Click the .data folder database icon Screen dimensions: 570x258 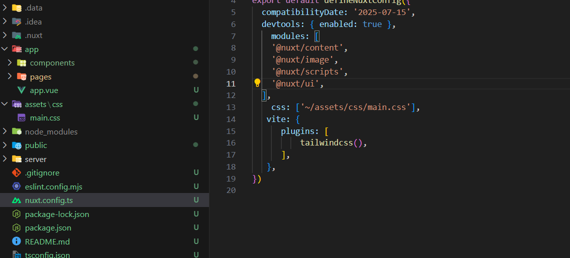click(x=16, y=7)
